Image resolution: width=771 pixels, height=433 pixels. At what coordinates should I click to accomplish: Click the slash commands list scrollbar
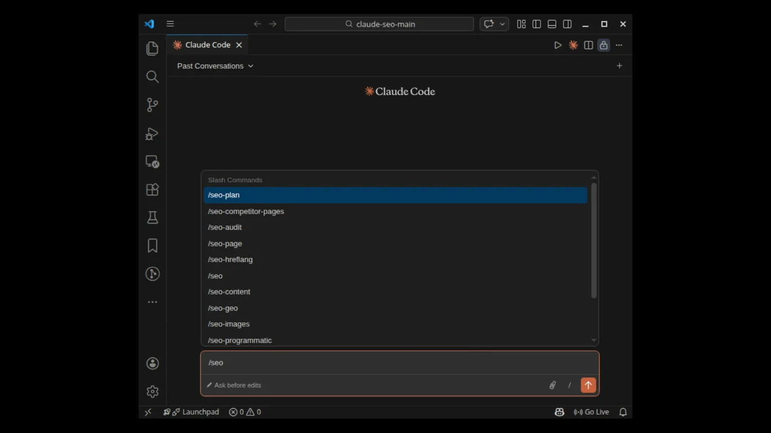[x=594, y=241]
